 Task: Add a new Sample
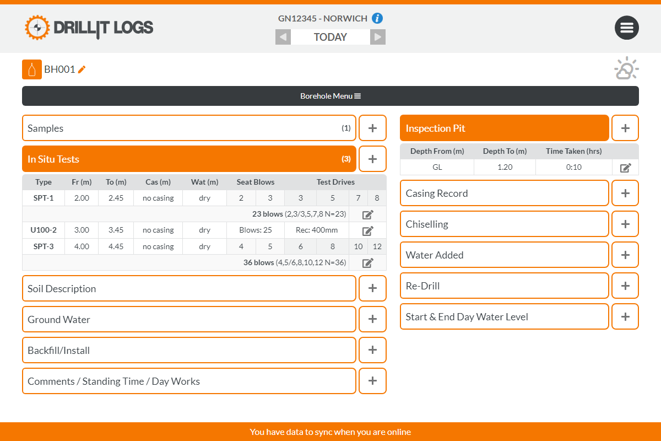point(372,128)
